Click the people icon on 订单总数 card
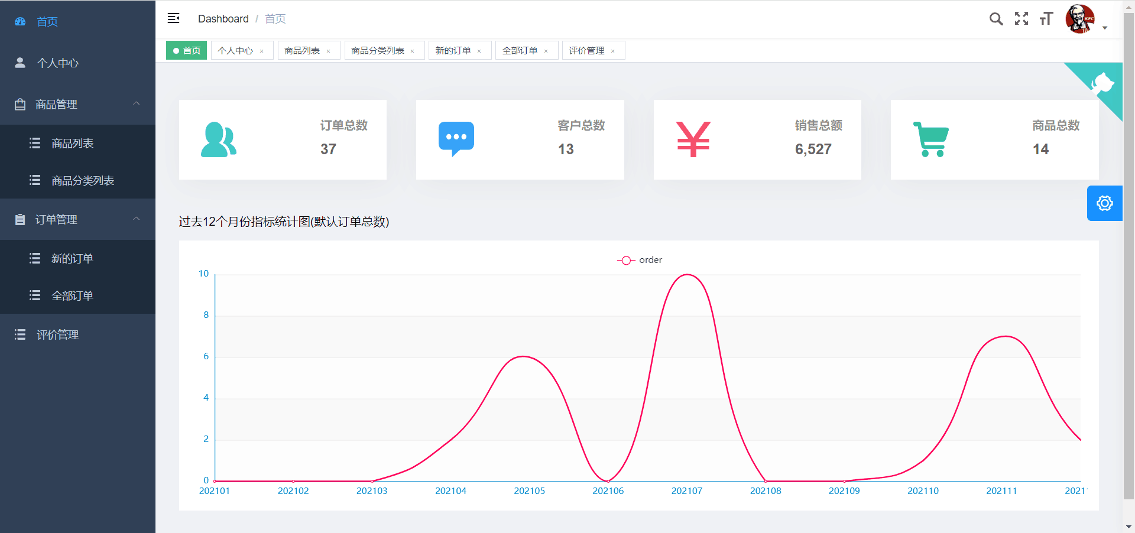This screenshot has width=1135, height=533. 219,139
